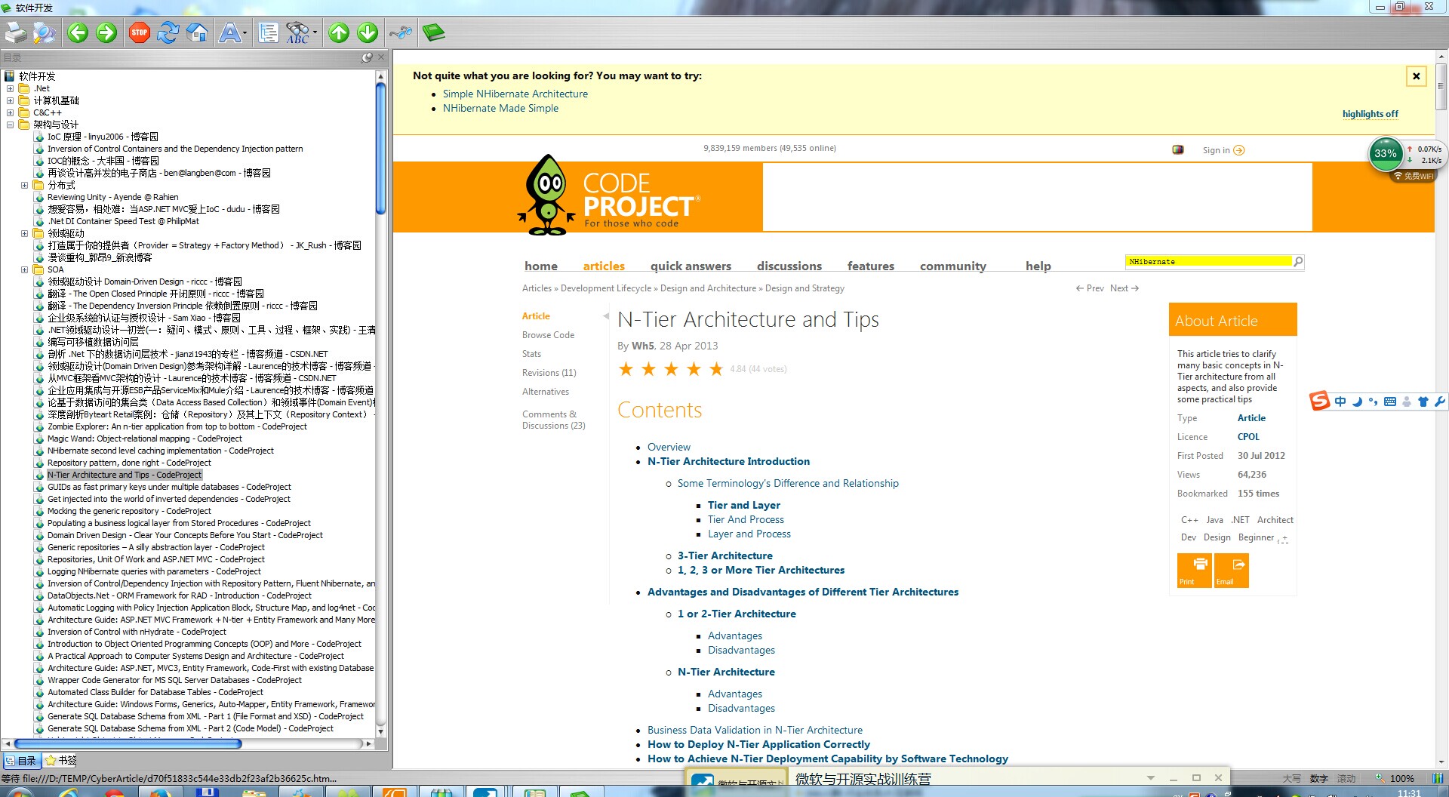
Task: Click the first orange rating star
Action: point(626,369)
